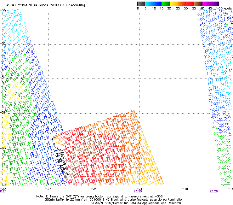233x205 pixels.
Task: Click the '5' label under the color bar
Action: 145,9
